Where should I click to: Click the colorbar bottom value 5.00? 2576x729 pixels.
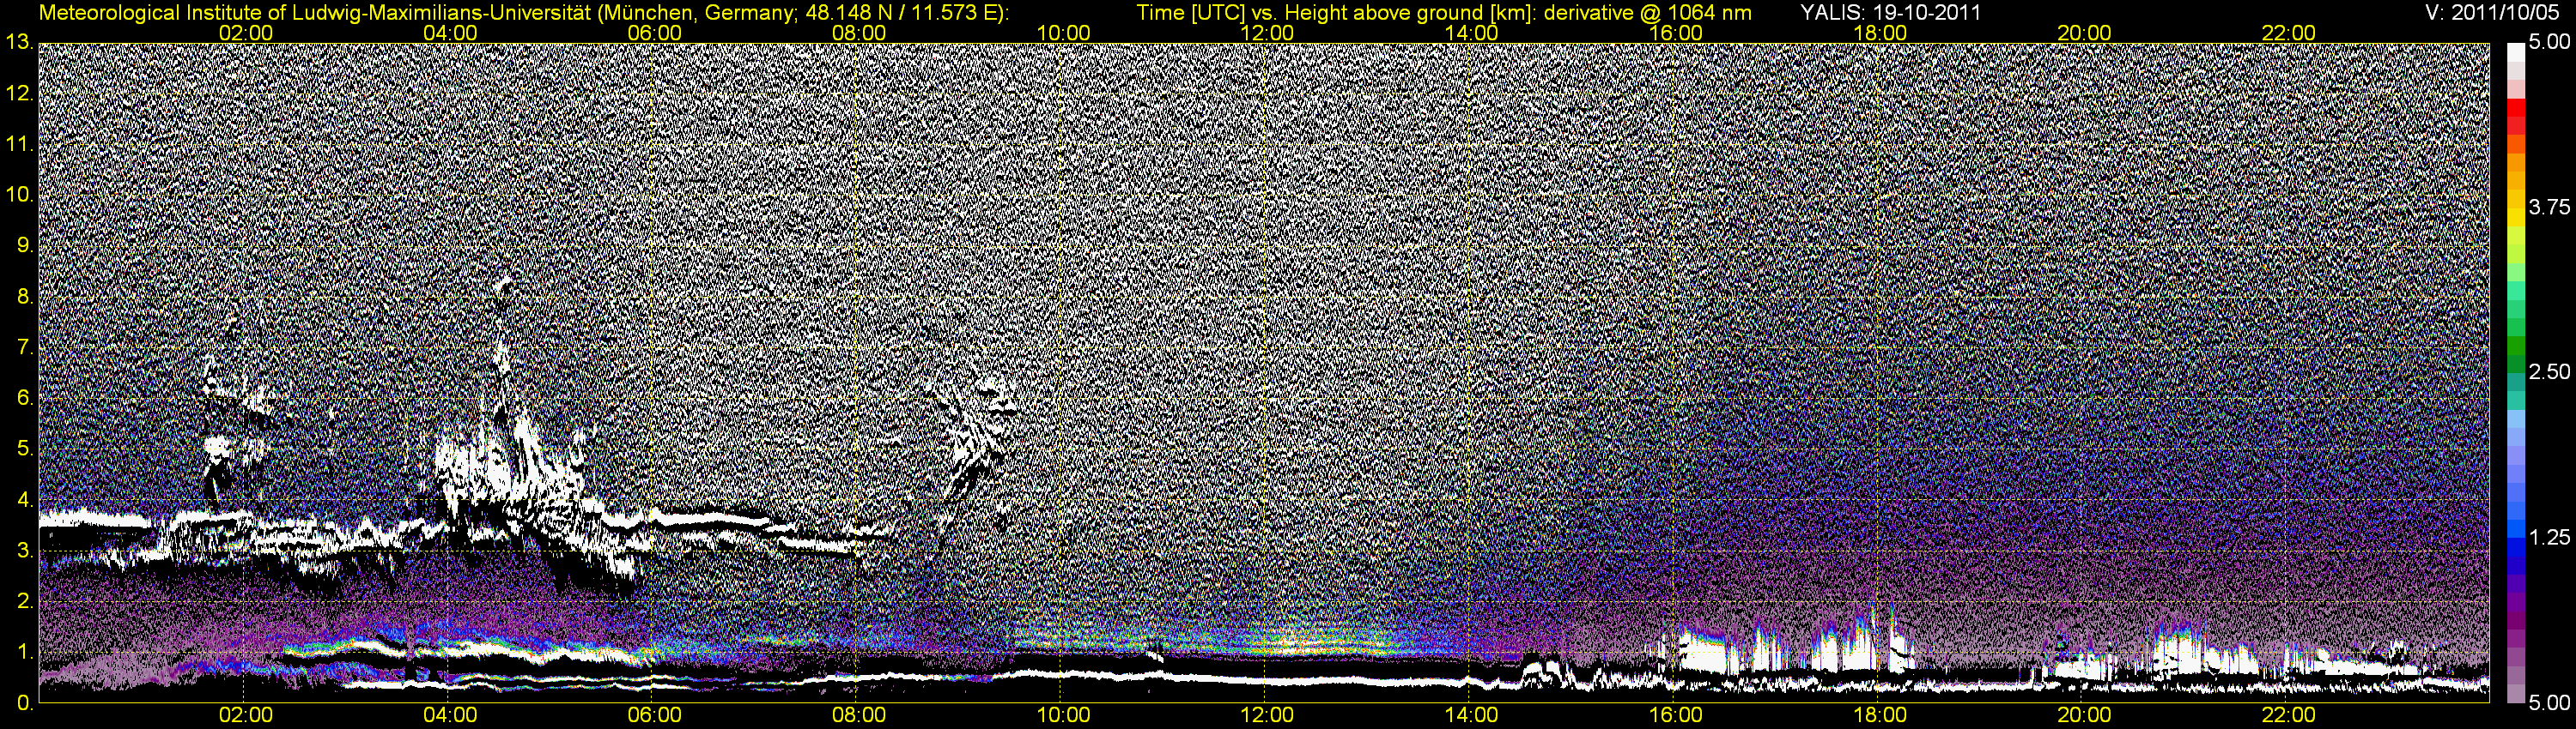point(2549,703)
